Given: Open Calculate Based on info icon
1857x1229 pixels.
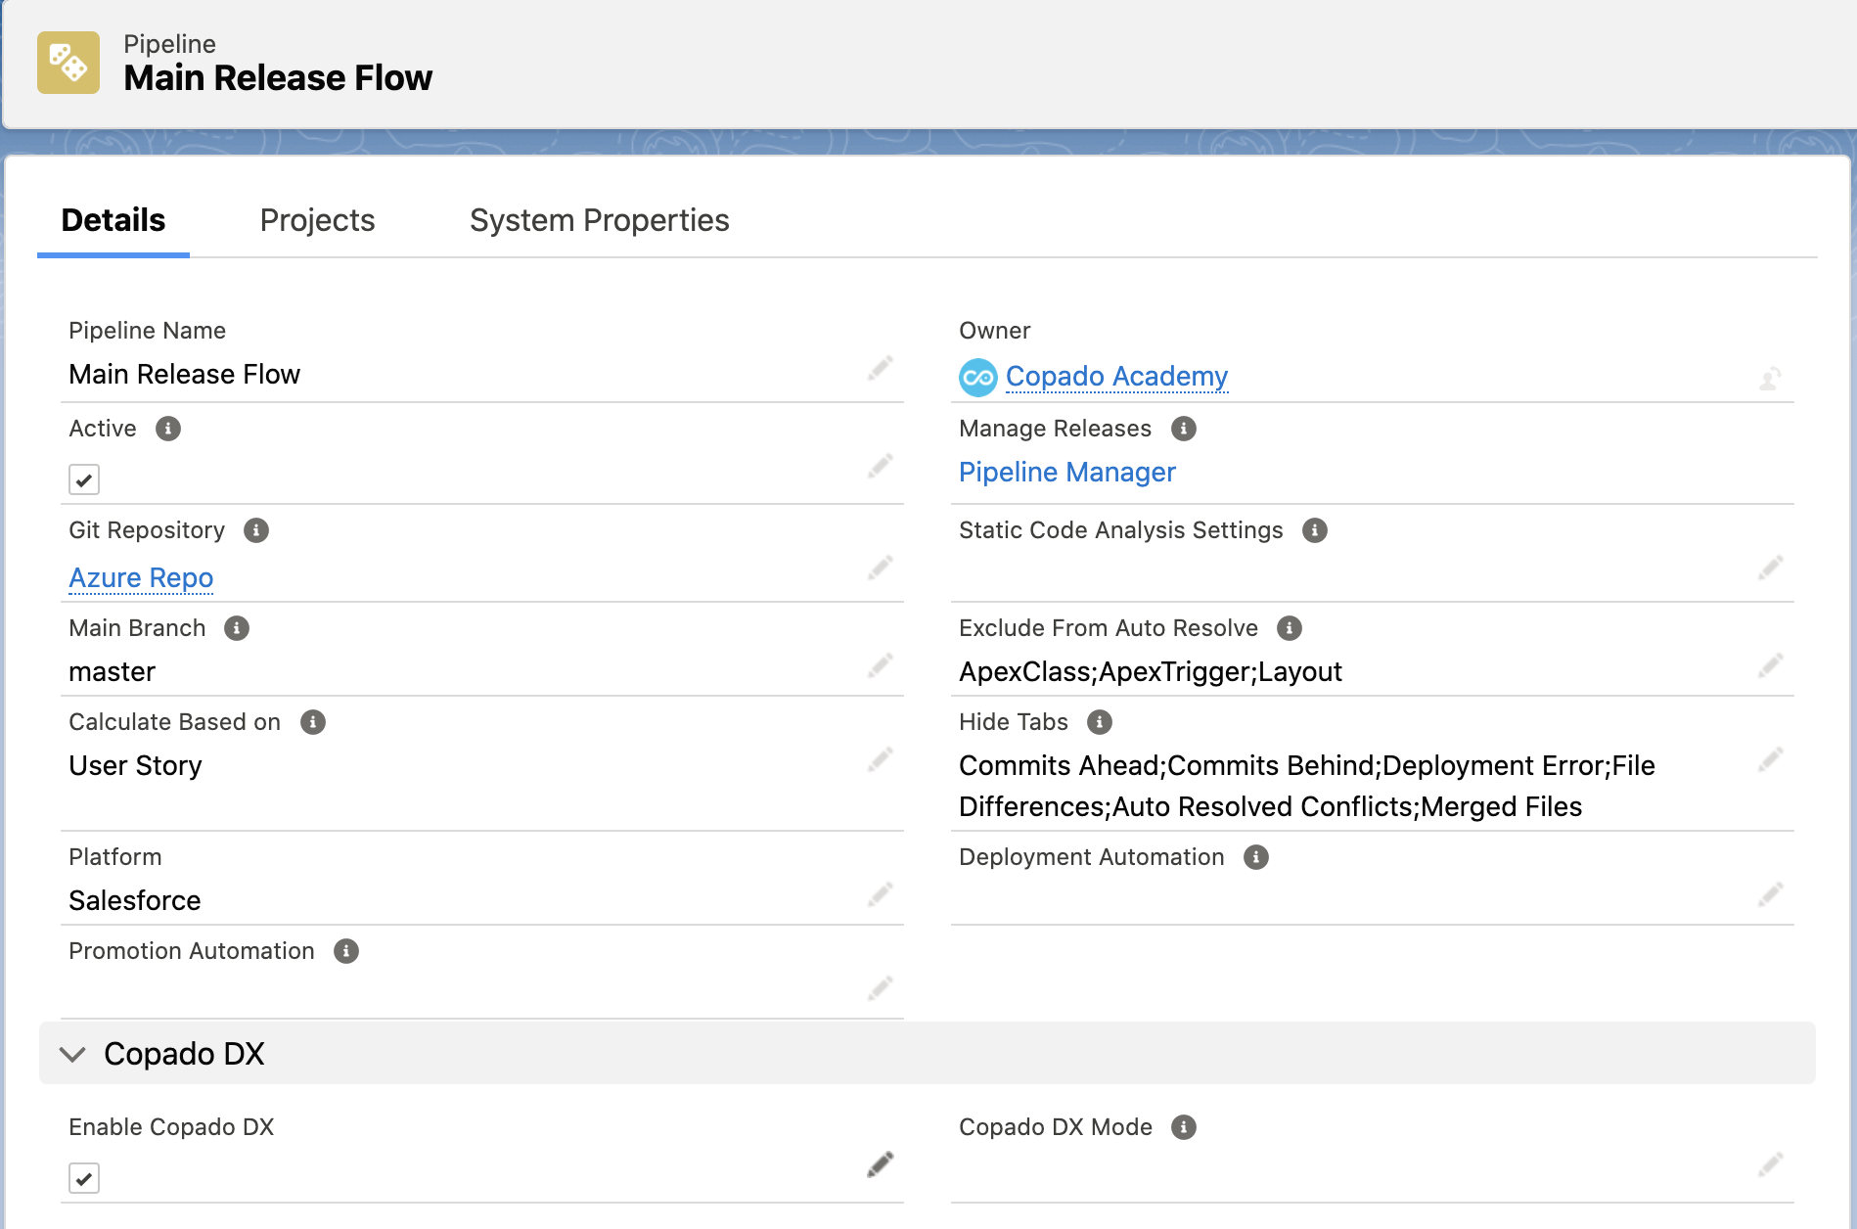Looking at the screenshot, I should pyautogui.click(x=313, y=722).
